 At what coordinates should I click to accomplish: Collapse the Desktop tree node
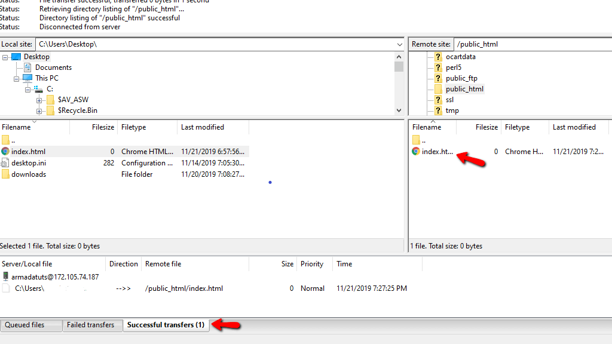click(x=5, y=57)
